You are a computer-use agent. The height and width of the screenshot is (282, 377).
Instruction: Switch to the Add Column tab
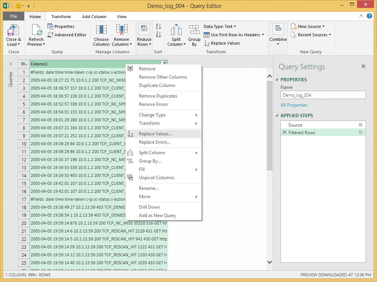click(x=94, y=17)
